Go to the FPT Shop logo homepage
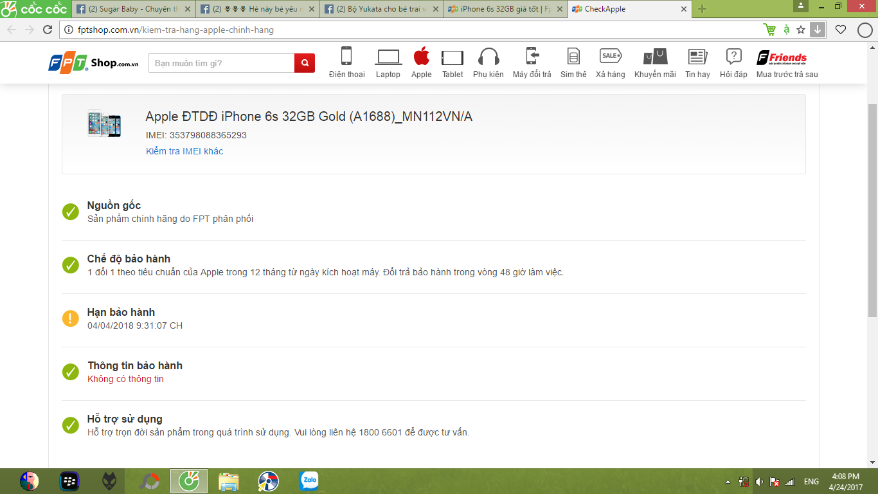The image size is (878, 494). 93,63
